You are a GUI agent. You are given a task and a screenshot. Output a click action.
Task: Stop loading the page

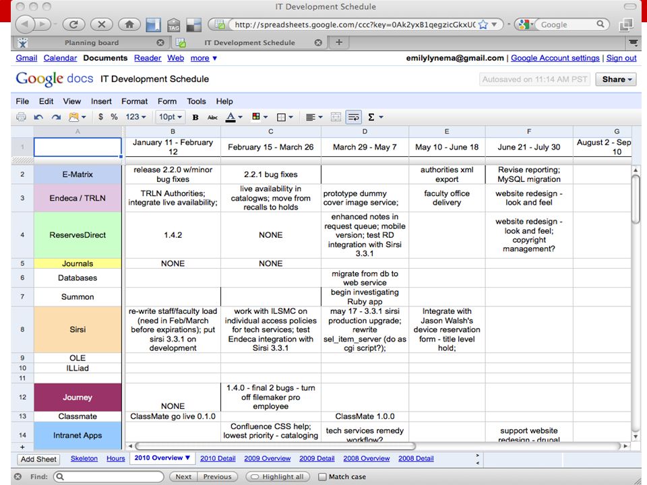(x=102, y=24)
